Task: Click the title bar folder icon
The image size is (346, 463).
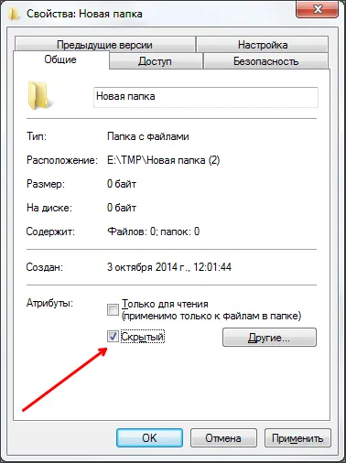Action: coord(14,14)
